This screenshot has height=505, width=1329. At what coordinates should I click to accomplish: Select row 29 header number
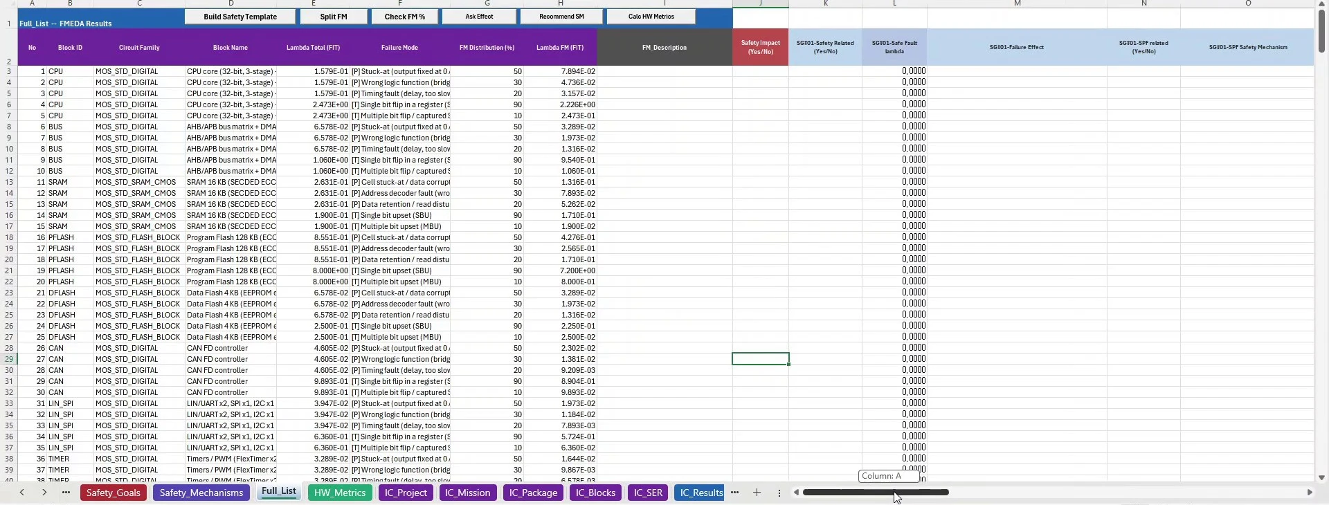(x=9, y=359)
